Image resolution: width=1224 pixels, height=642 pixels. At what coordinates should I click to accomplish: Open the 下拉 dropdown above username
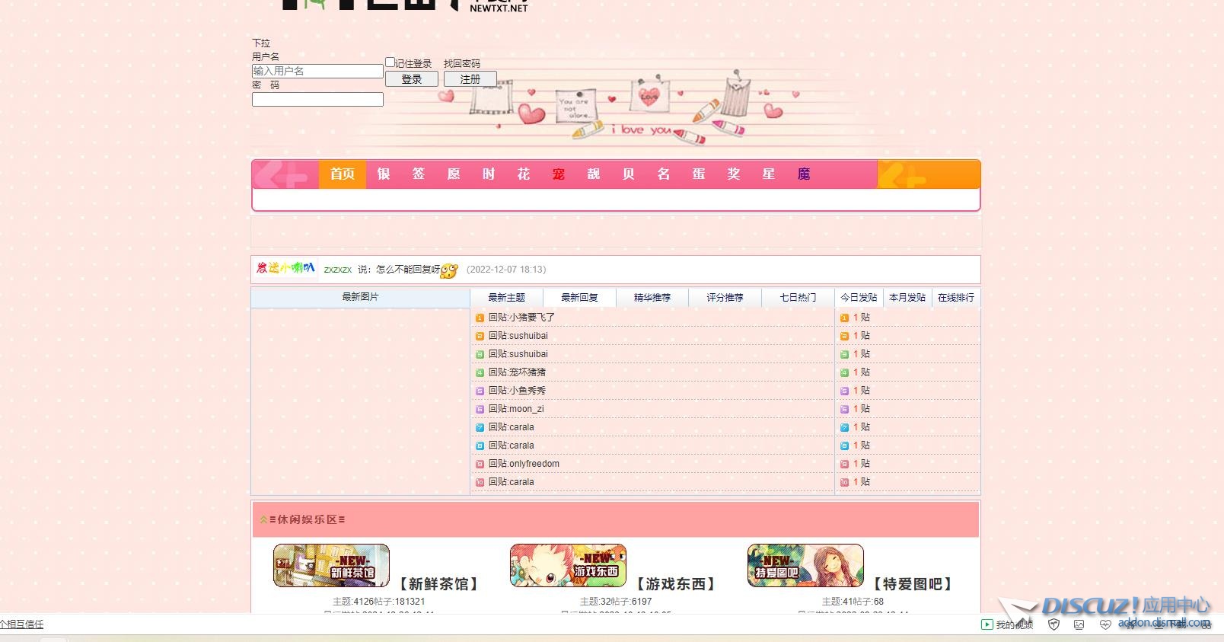[x=261, y=43]
